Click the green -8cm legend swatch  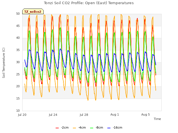tap(92, 128)
